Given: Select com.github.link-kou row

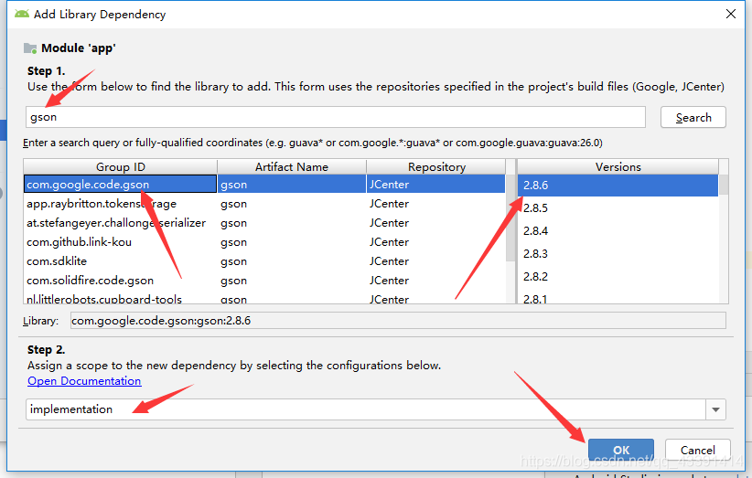Looking at the screenshot, I should click(264, 242).
